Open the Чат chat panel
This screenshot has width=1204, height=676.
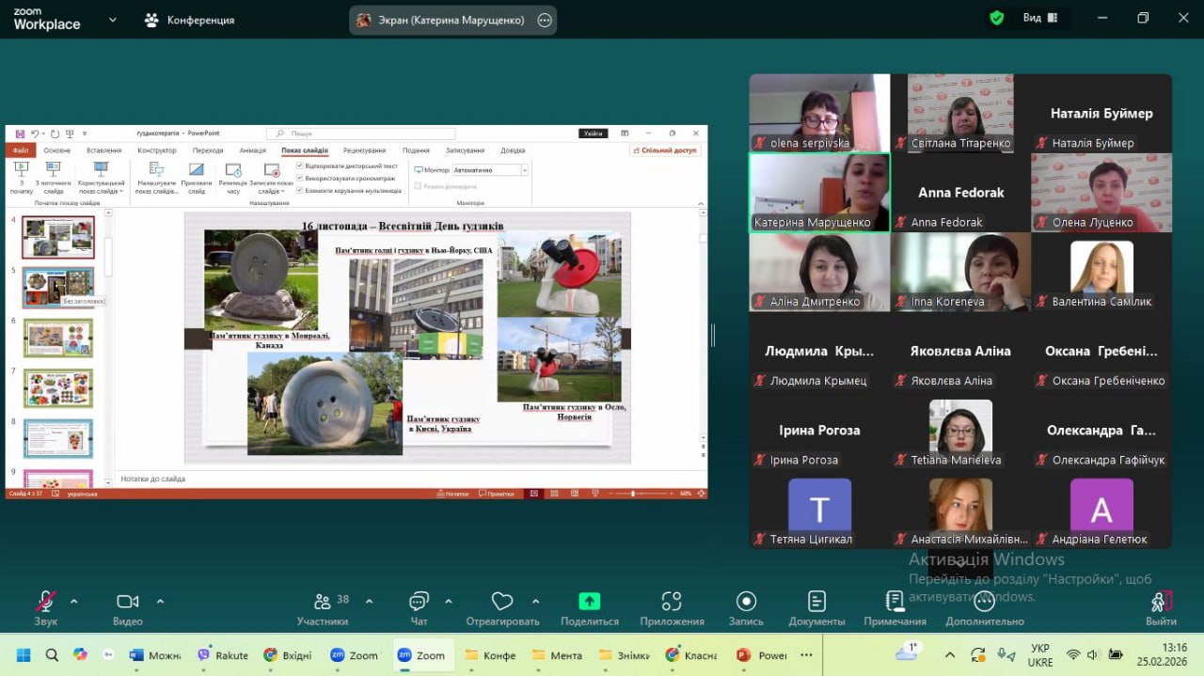click(x=420, y=602)
